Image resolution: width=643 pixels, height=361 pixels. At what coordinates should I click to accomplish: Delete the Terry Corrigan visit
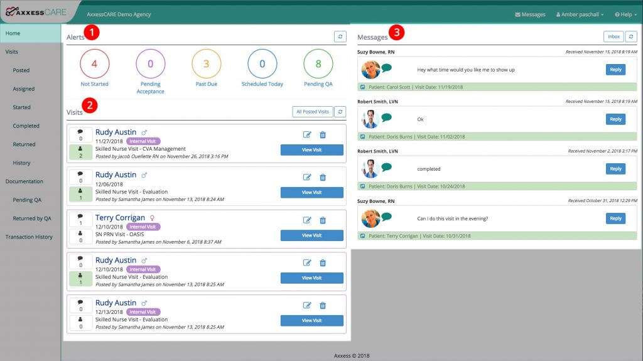pyautogui.click(x=323, y=220)
